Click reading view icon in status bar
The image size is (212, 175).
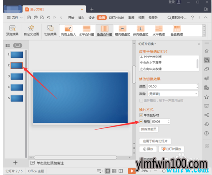121,171
